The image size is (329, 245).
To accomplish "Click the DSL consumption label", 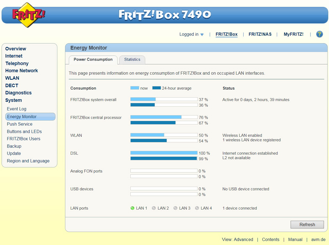I will tap(74, 153).
